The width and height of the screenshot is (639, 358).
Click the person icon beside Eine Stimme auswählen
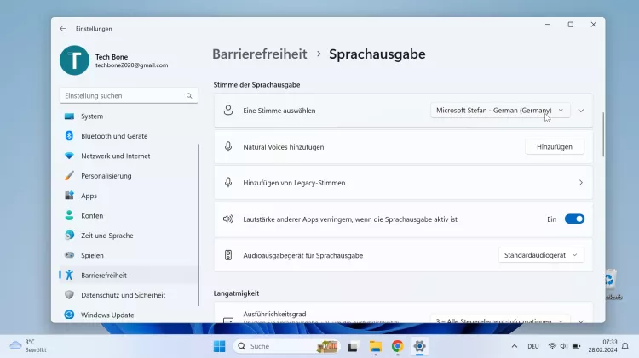pos(228,111)
